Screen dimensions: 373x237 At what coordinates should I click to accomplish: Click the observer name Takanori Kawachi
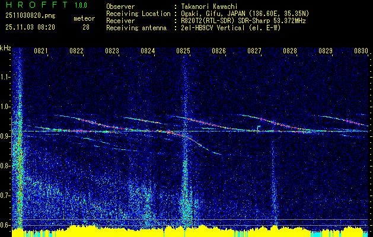(209, 7)
